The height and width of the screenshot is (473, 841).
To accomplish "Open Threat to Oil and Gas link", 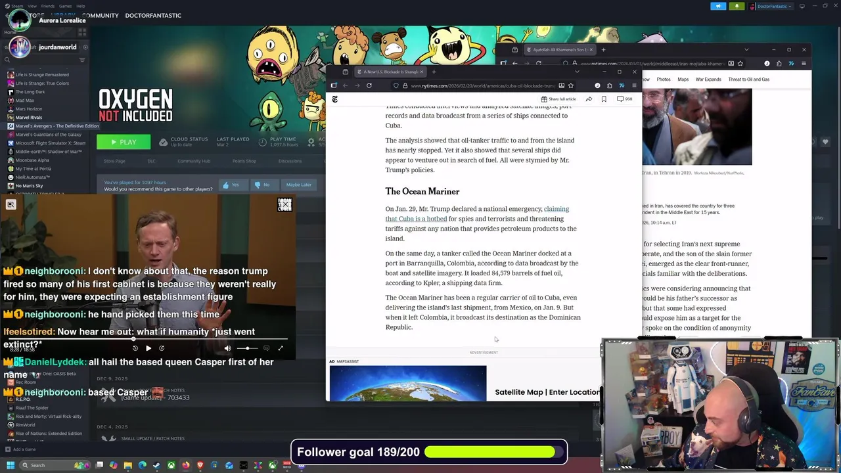I will click(x=748, y=79).
